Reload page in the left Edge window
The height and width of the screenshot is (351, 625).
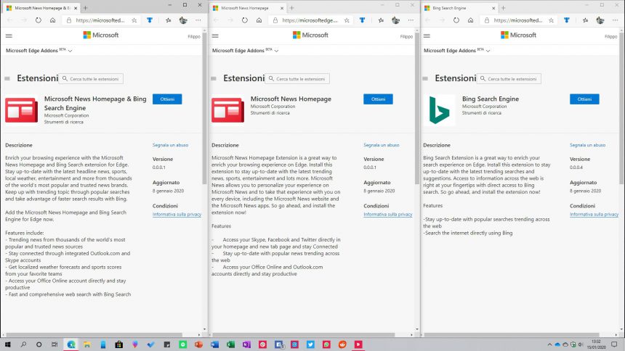[39, 20]
